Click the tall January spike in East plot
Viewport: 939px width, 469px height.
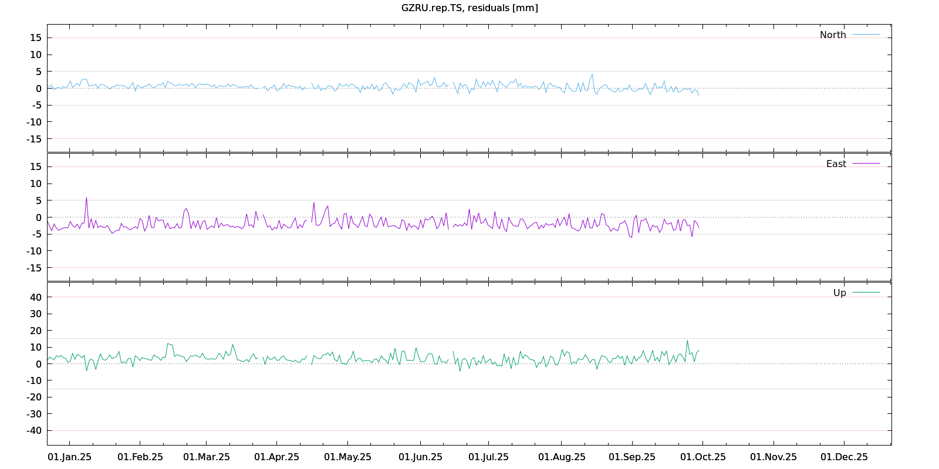pos(86,198)
